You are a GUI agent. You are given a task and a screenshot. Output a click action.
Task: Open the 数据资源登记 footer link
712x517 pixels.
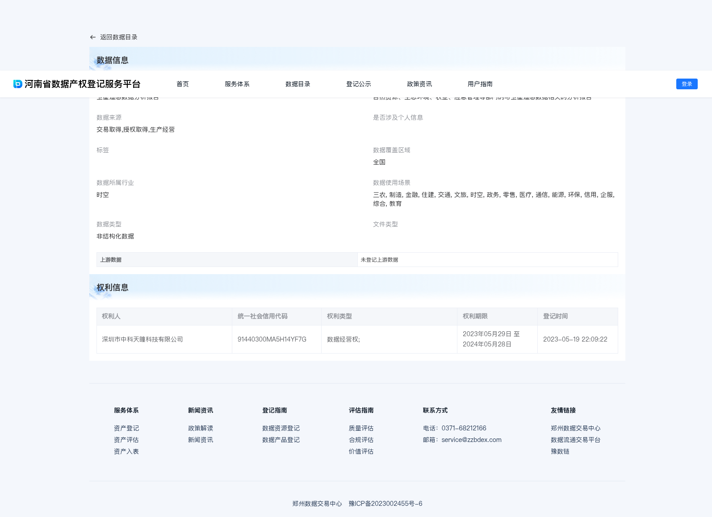[x=281, y=428]
